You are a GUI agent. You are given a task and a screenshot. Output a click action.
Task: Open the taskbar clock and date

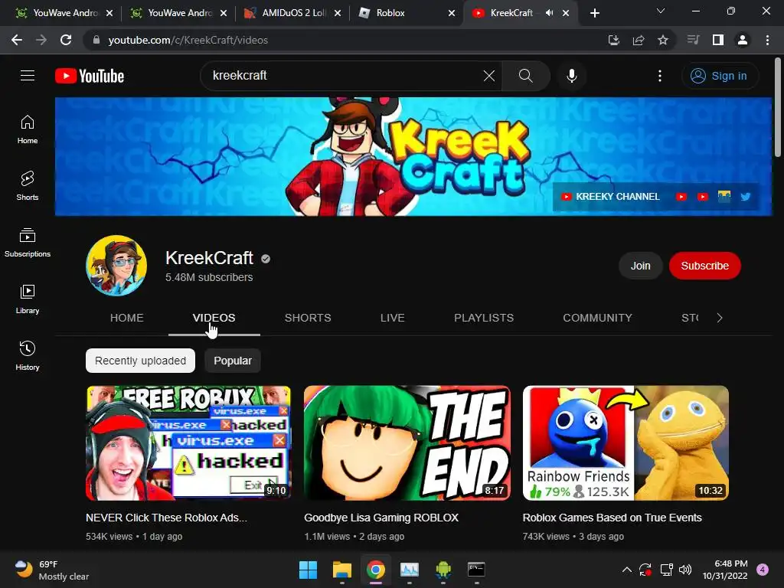point(725,570)
